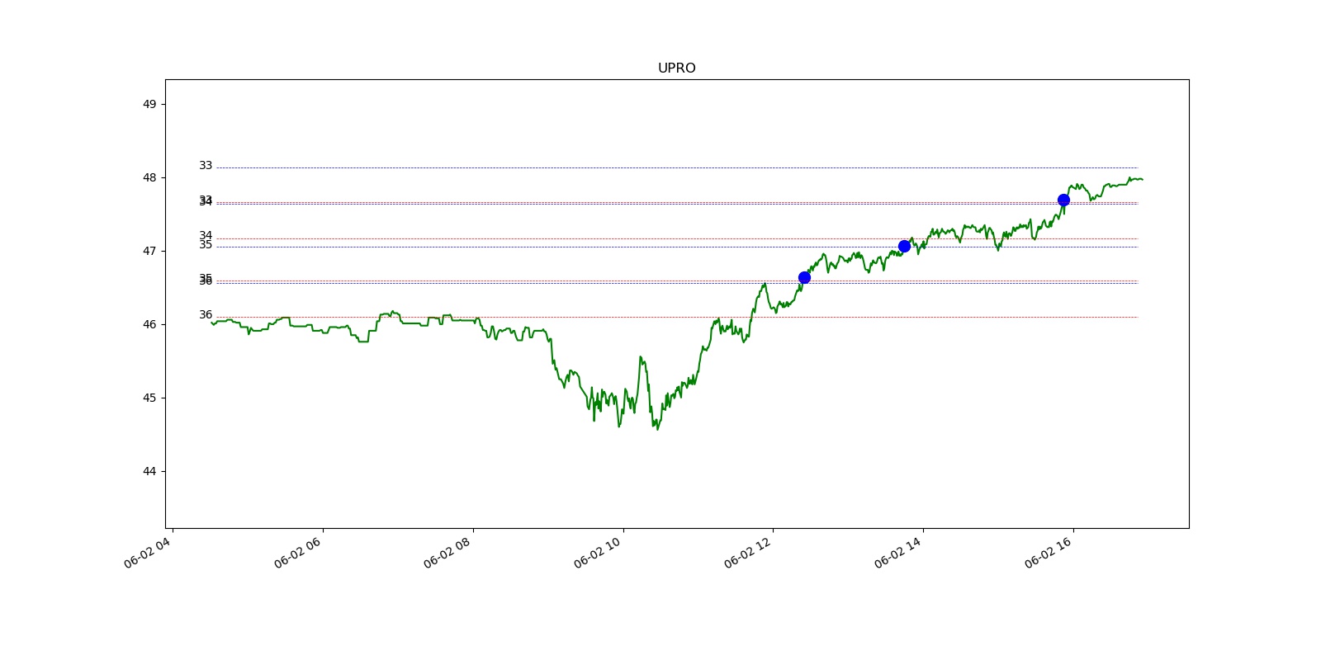Click y-axis tick label 47
This screenshot has height=660, width=1321.
(x=149, y=251)
